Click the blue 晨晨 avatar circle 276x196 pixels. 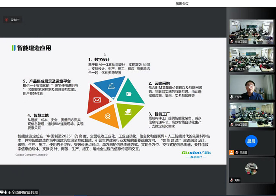point(251,141)
